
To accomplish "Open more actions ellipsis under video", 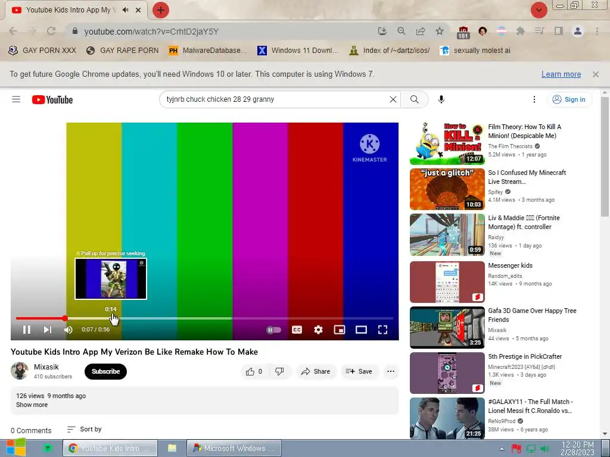I will click(x=391, y=371).
